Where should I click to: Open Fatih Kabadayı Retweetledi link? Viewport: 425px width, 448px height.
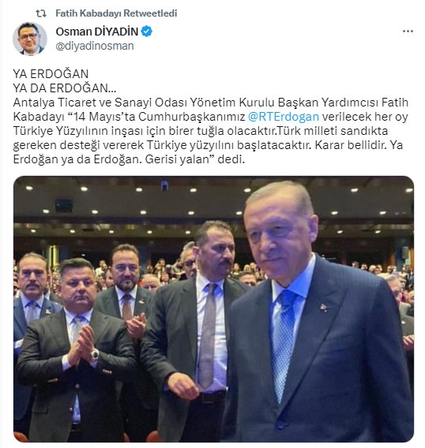[x=116, y=13]
